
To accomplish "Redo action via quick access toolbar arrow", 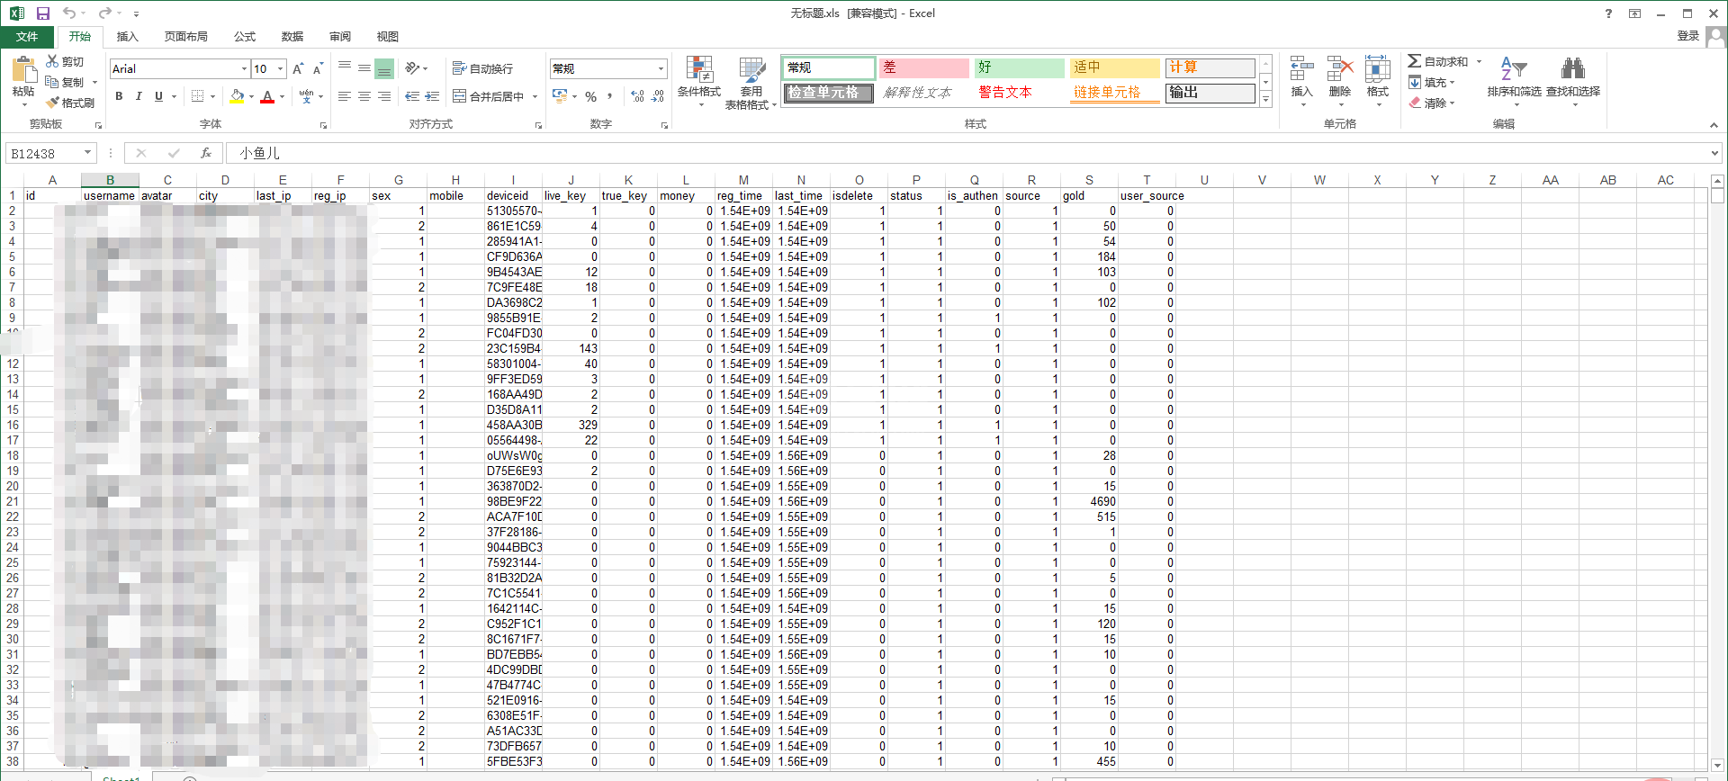I will [x=104, y=13].
